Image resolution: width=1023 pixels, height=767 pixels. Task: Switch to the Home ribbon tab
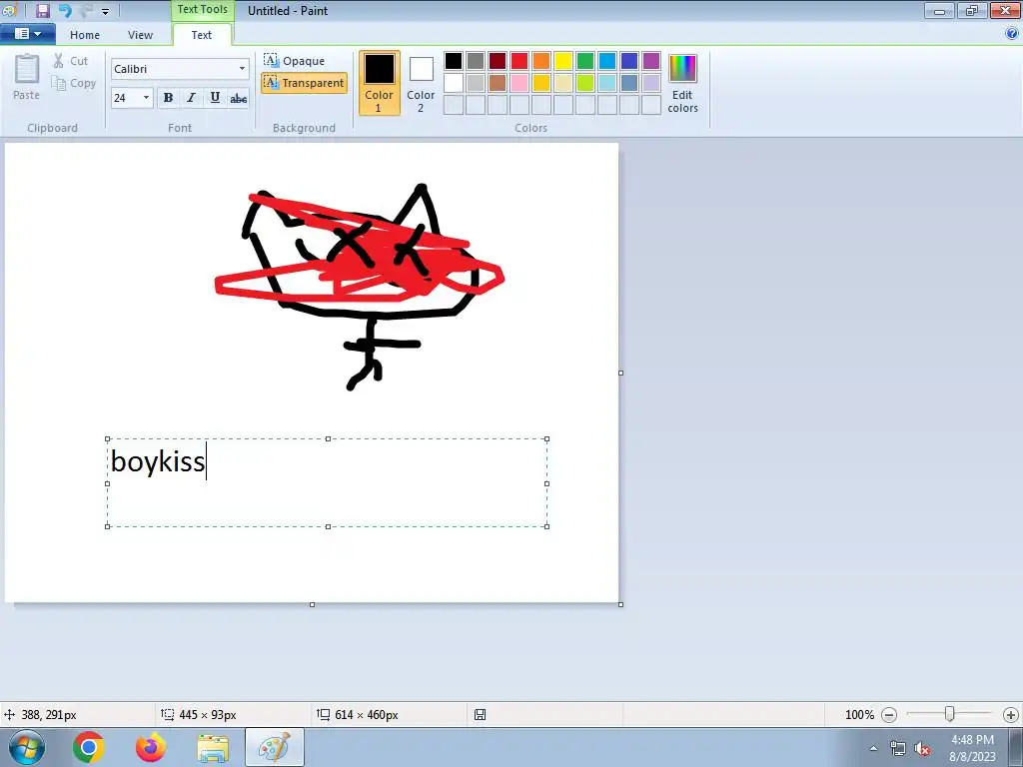[85, 35]
